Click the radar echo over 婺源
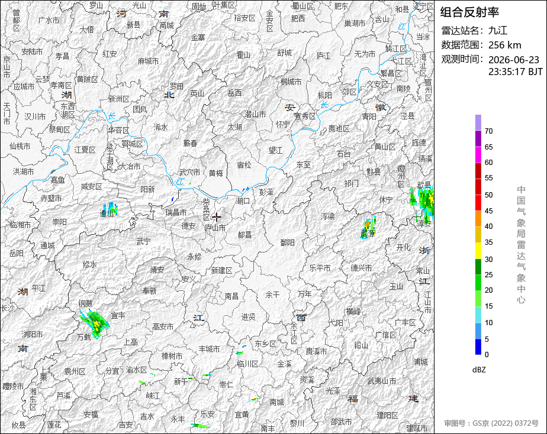Screen dimensions: 547x434 click(x=368, y=228)
